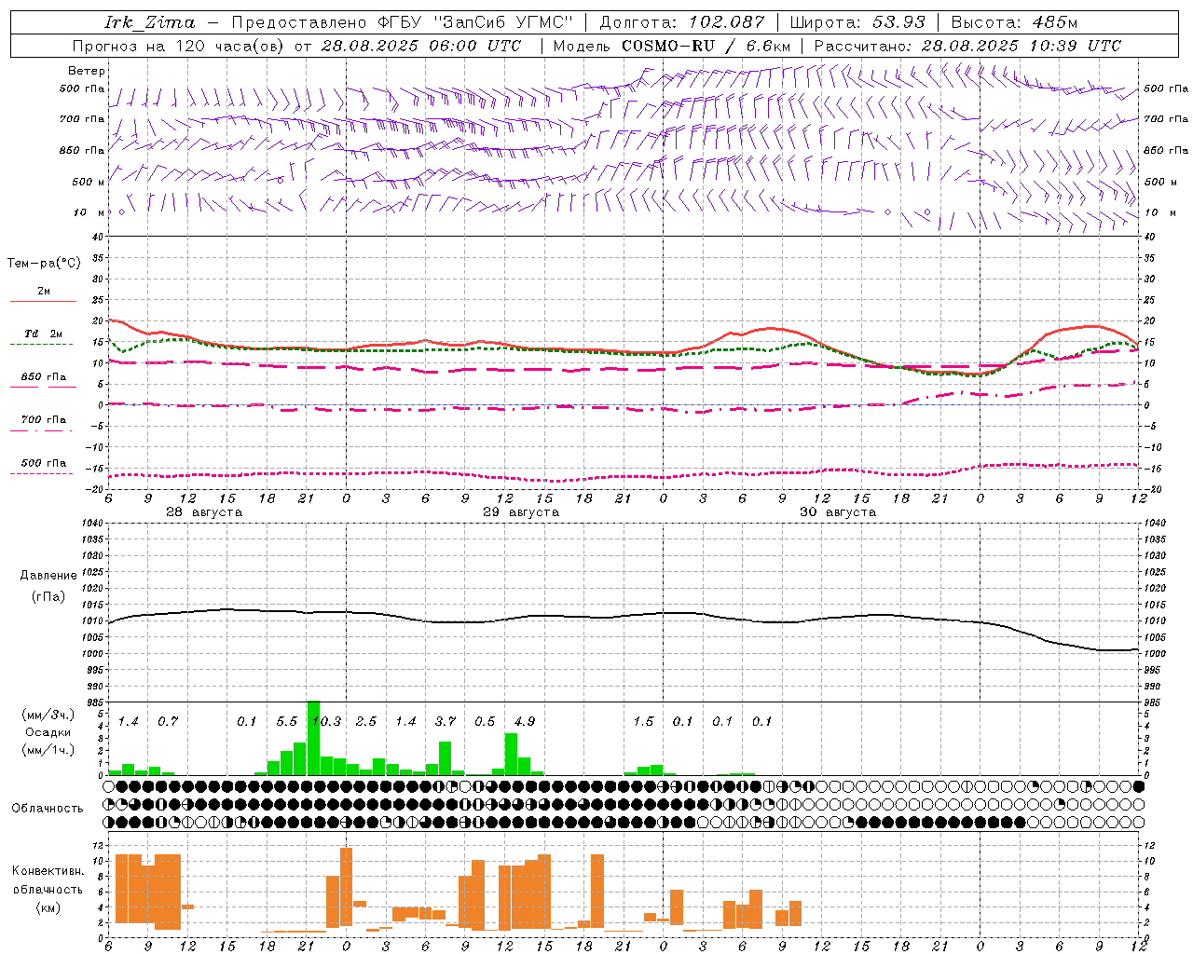The height and width of the screenshot is (954, 1193).
Task: Click the 4.9 precipitation total value
Action: pos(525,722)
